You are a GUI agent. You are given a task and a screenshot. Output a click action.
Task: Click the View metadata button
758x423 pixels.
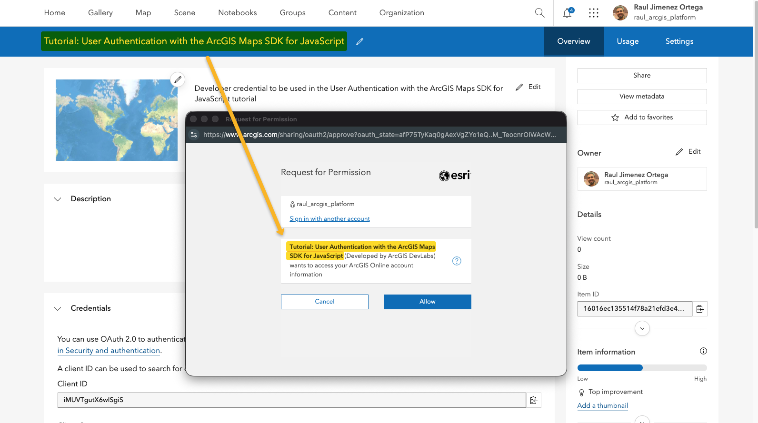(642, 97)
